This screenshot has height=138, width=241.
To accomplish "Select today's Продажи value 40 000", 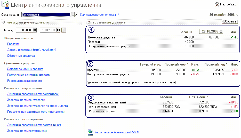I will [189, 42].
